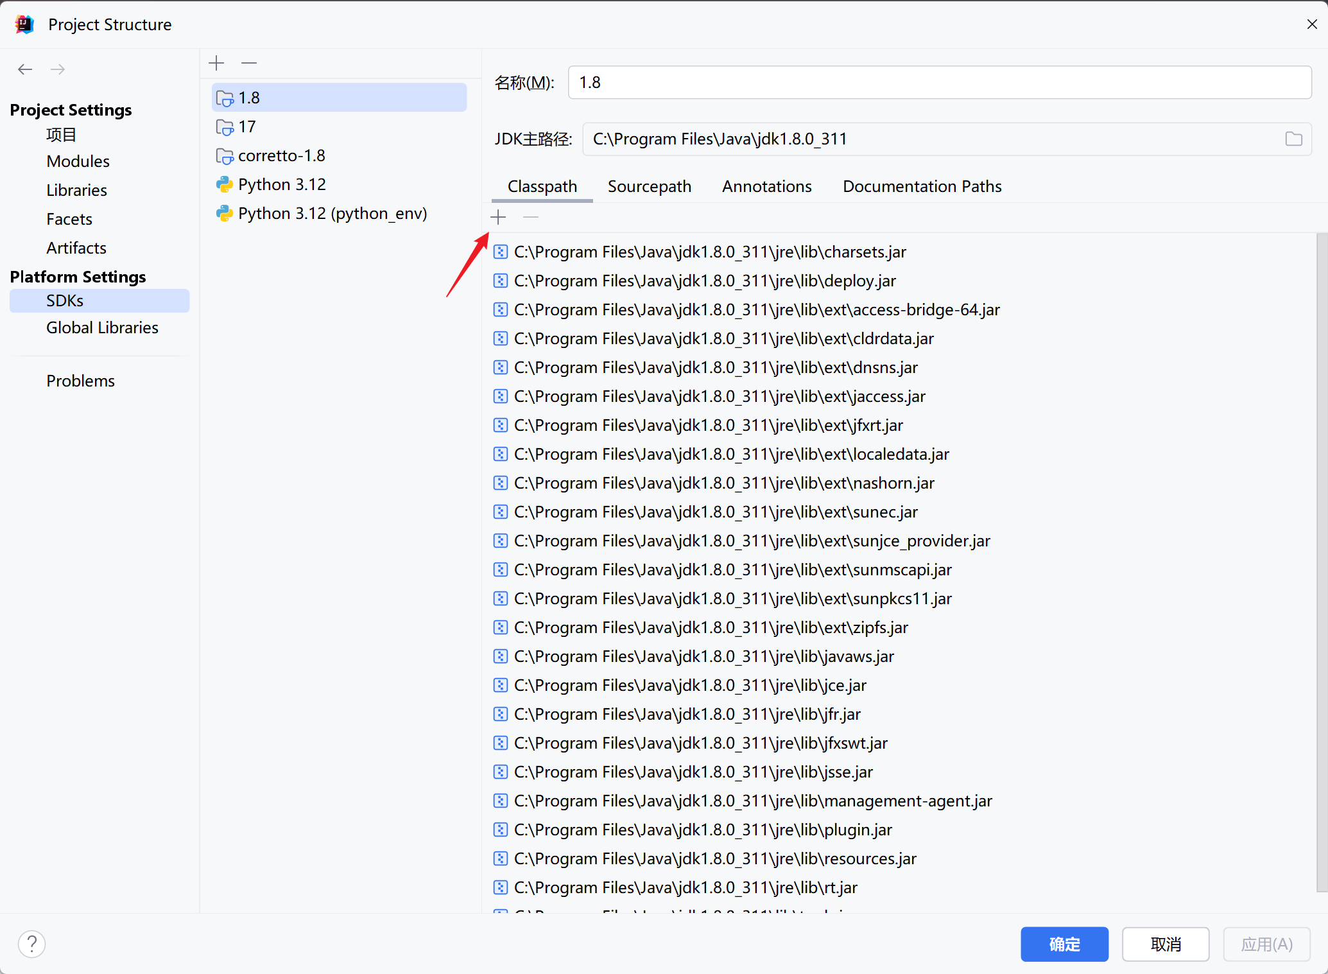The width and height of the screenshot is (1328, 974).
Task: Click the classpath list vertical scrollbar
Action: click(1321, 562)
